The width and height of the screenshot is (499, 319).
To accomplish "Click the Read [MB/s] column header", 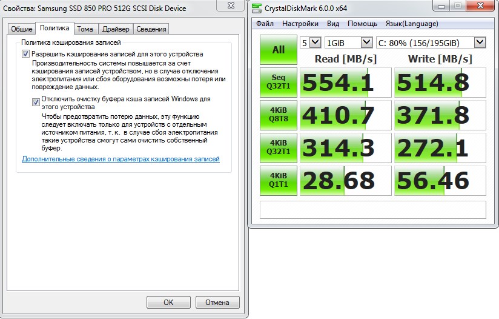I will [346, 59].
